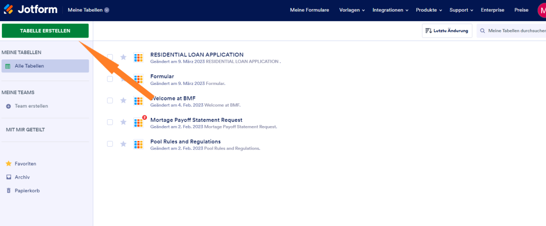This screenshot has width=546, height=226.
Task: Mark Pool Rules and Regulations as favorite
Action: click(123, 144)
